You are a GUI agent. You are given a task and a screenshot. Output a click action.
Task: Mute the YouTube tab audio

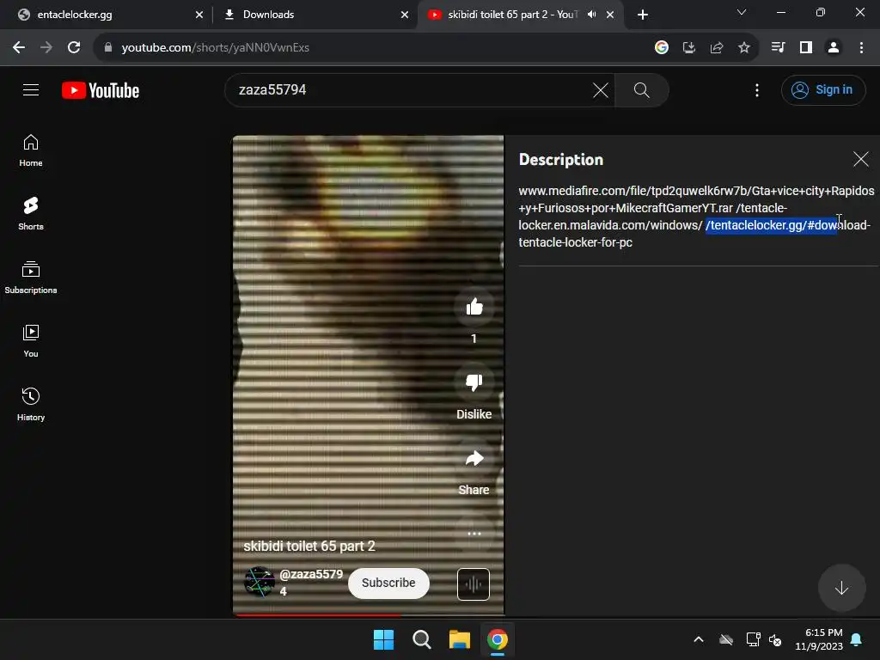click(x=591, y=15)
